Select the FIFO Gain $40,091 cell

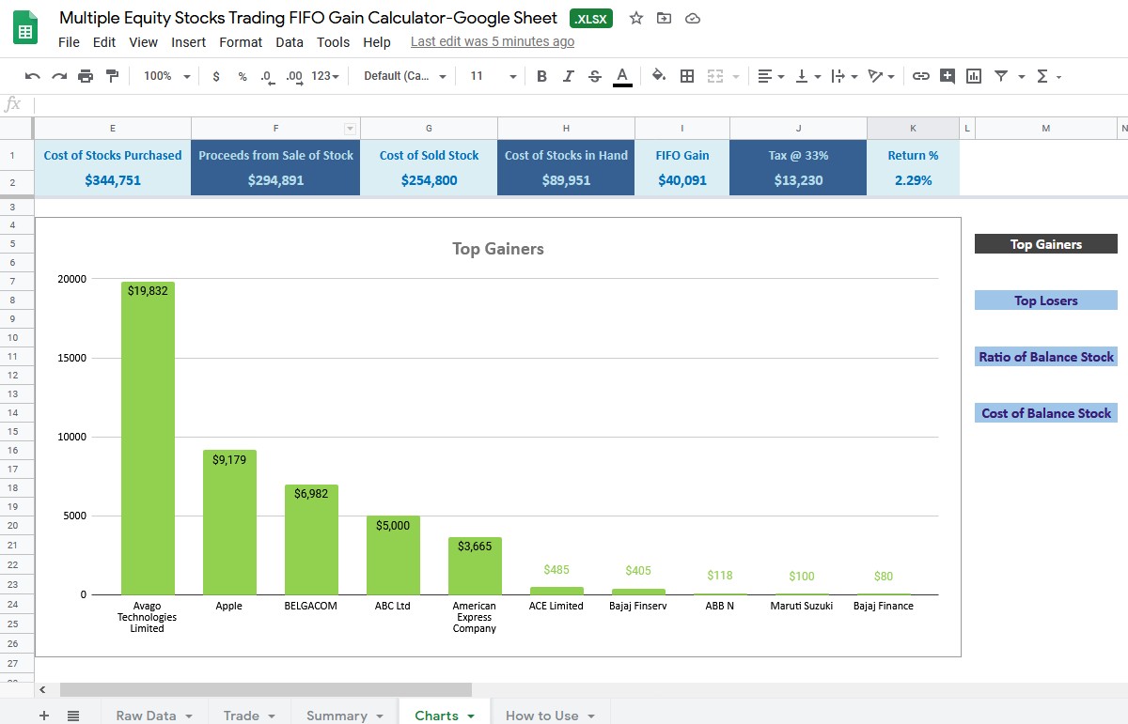tap(682, 180)
